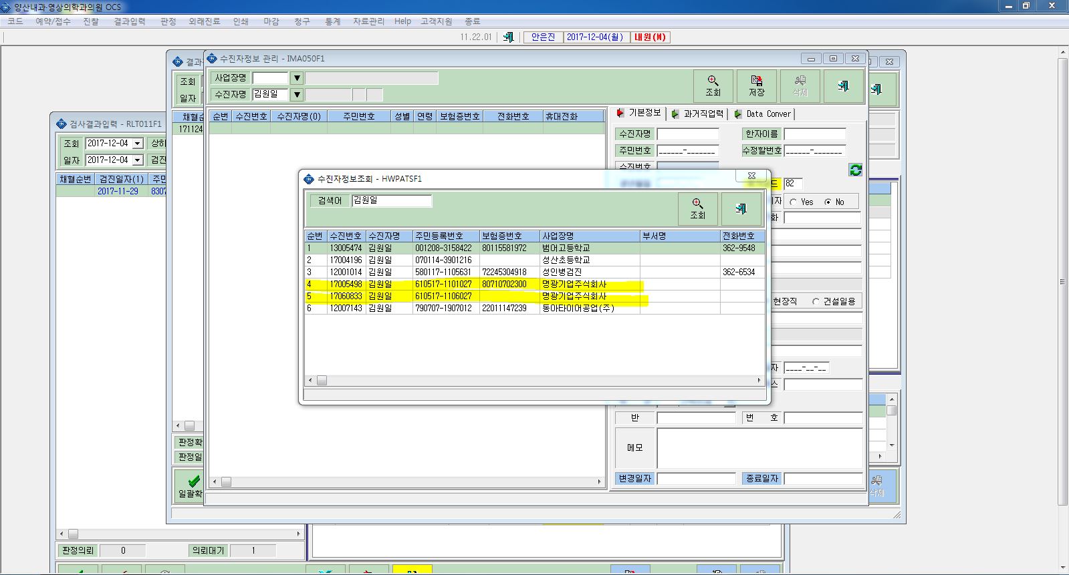Viewport: 1069px width, 575px height.
Task: Expand the 사업장명 dropdown arrow
Action: (x=298, y=78)
